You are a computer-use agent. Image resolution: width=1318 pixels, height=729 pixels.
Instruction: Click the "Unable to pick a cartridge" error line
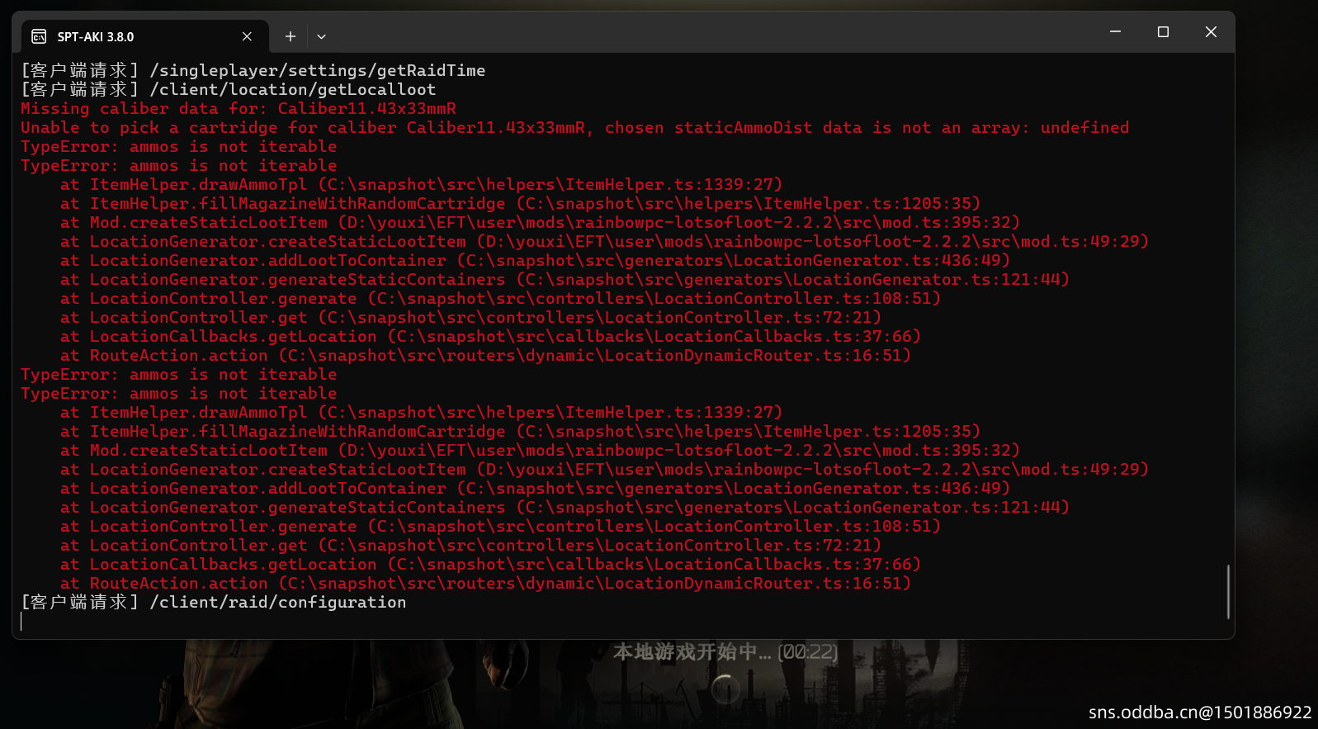pos(574,128)
